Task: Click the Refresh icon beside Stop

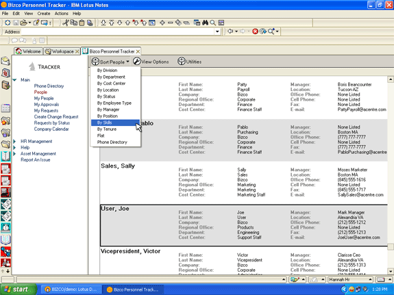Action: tap(263, 31)
